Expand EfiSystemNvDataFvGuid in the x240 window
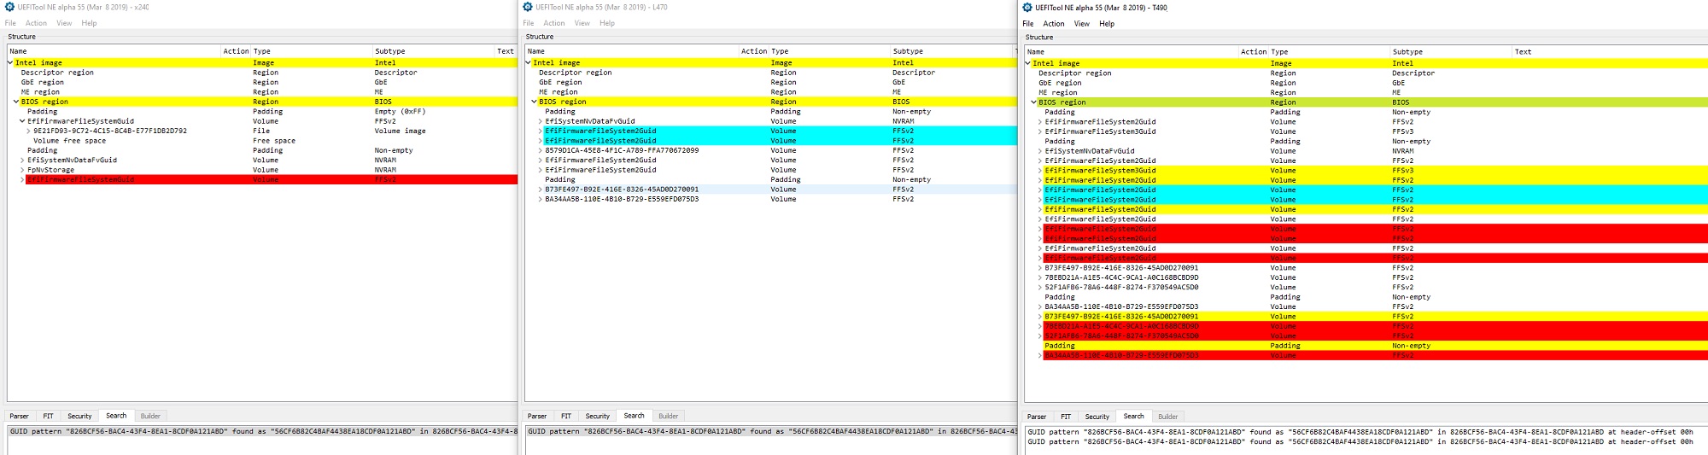Screen dimensions: 1708x455 point(22,160)
